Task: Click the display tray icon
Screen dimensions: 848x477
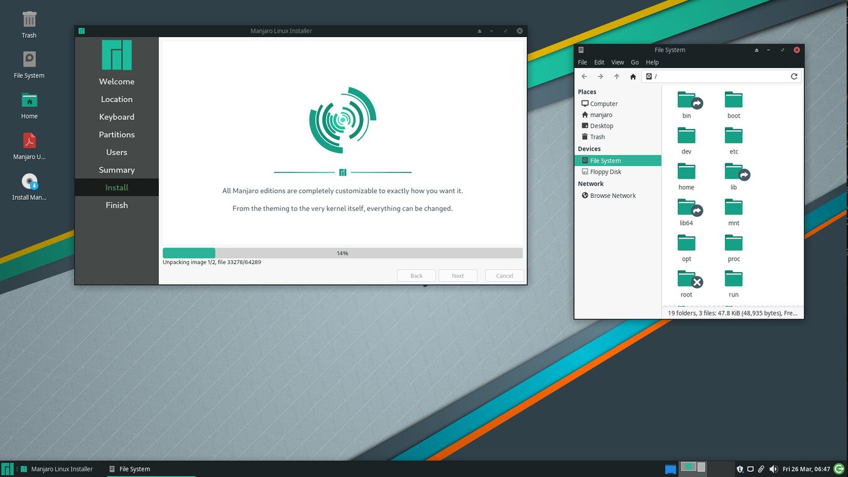Action: [751, 469]
